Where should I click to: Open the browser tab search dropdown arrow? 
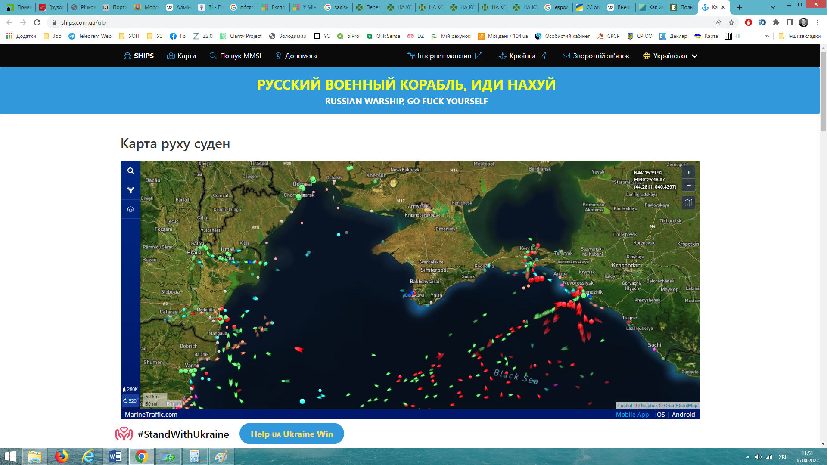coord(773,7)
